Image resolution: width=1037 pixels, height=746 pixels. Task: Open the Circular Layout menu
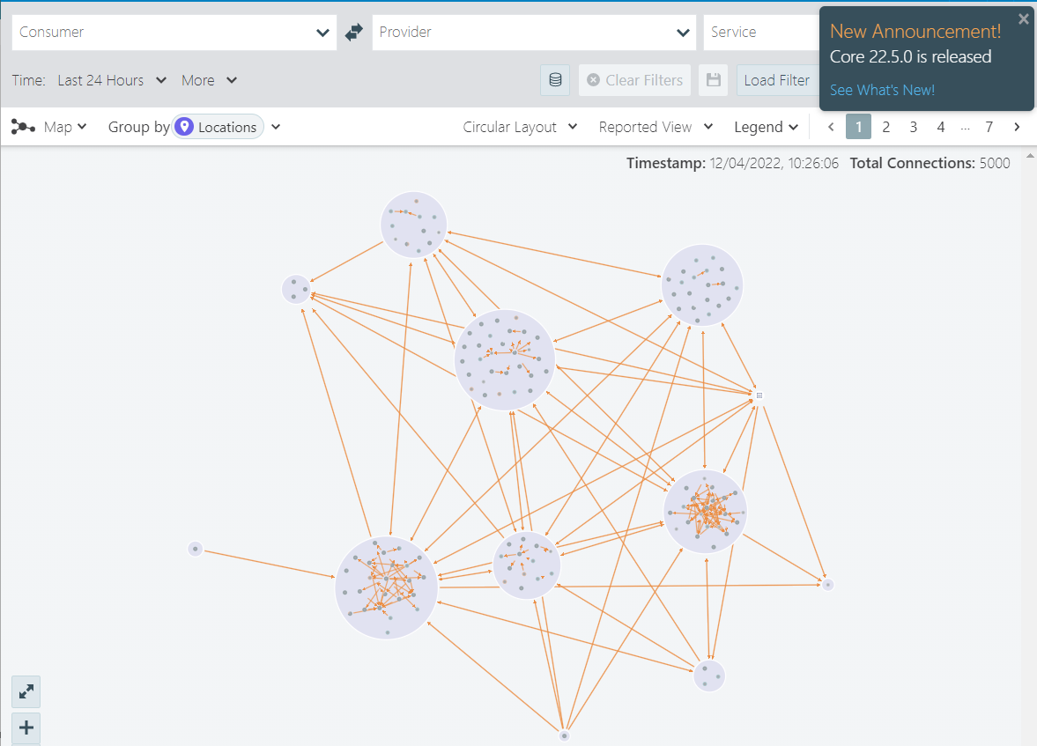pyautogui.click(x=520, y=127)
